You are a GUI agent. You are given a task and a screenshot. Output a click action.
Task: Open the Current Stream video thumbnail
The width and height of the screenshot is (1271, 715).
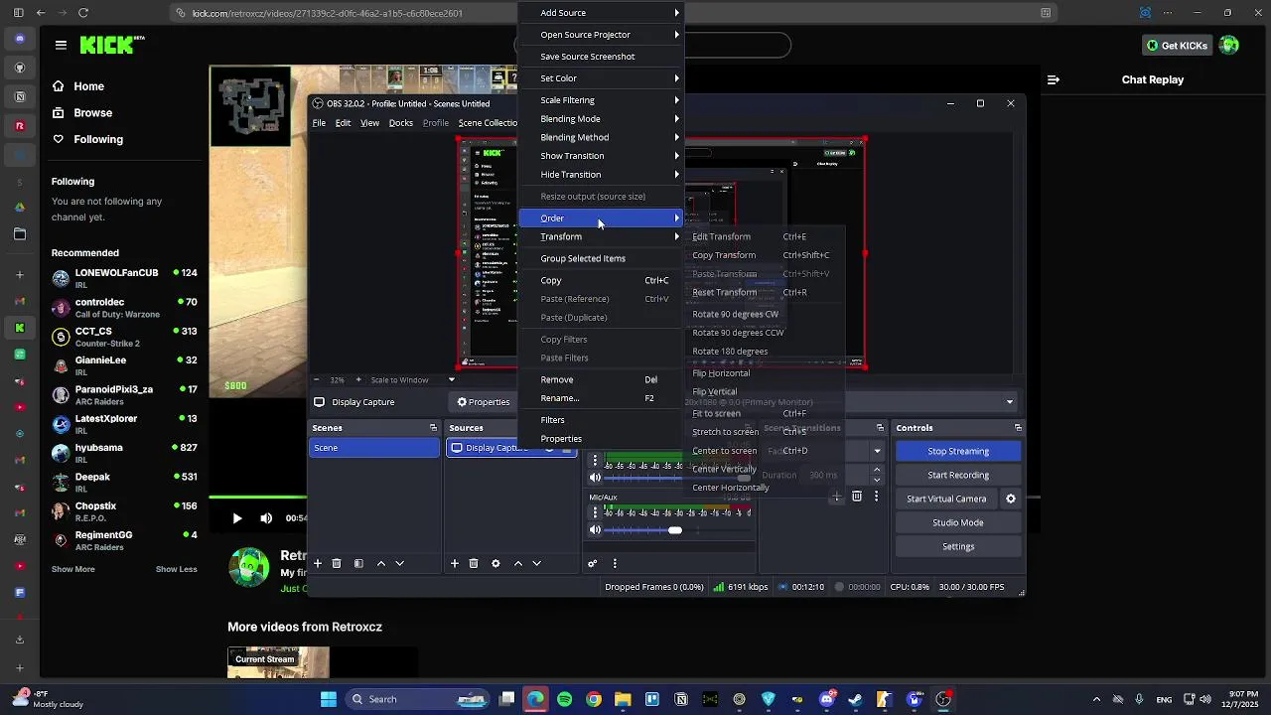tap(278, 662)
